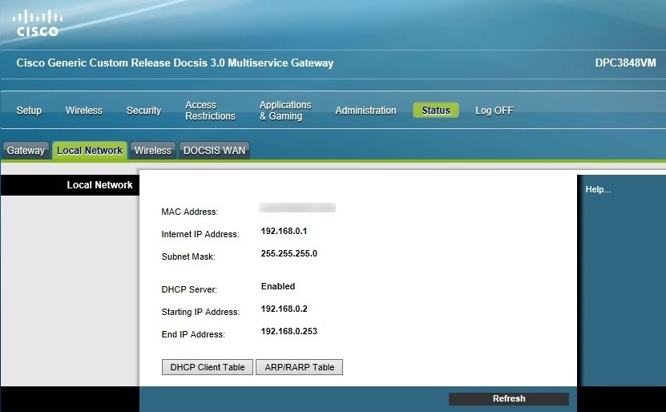Click the Internet IP Address label

coord(200,234)
